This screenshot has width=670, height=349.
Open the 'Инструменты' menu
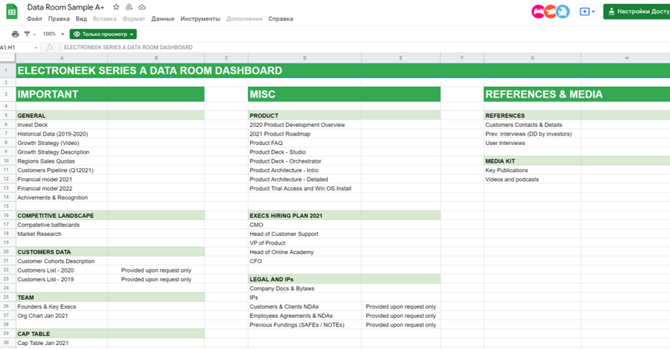[200, 19]
